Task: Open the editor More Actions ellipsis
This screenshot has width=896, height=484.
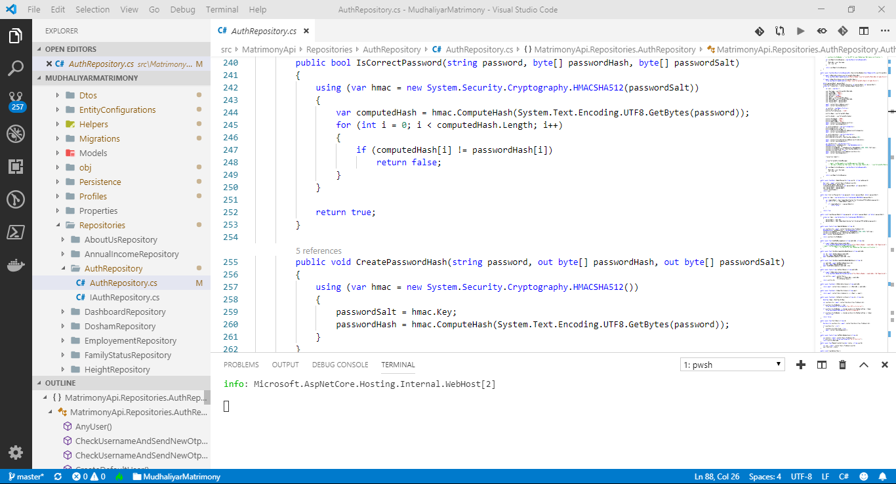Action: click(x=885, y=31)
